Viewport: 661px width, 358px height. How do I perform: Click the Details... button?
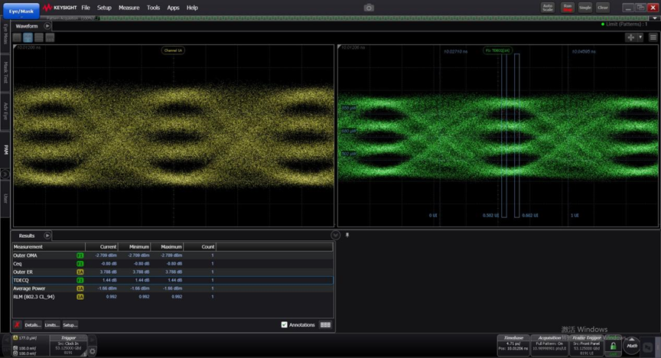point(32,325)
